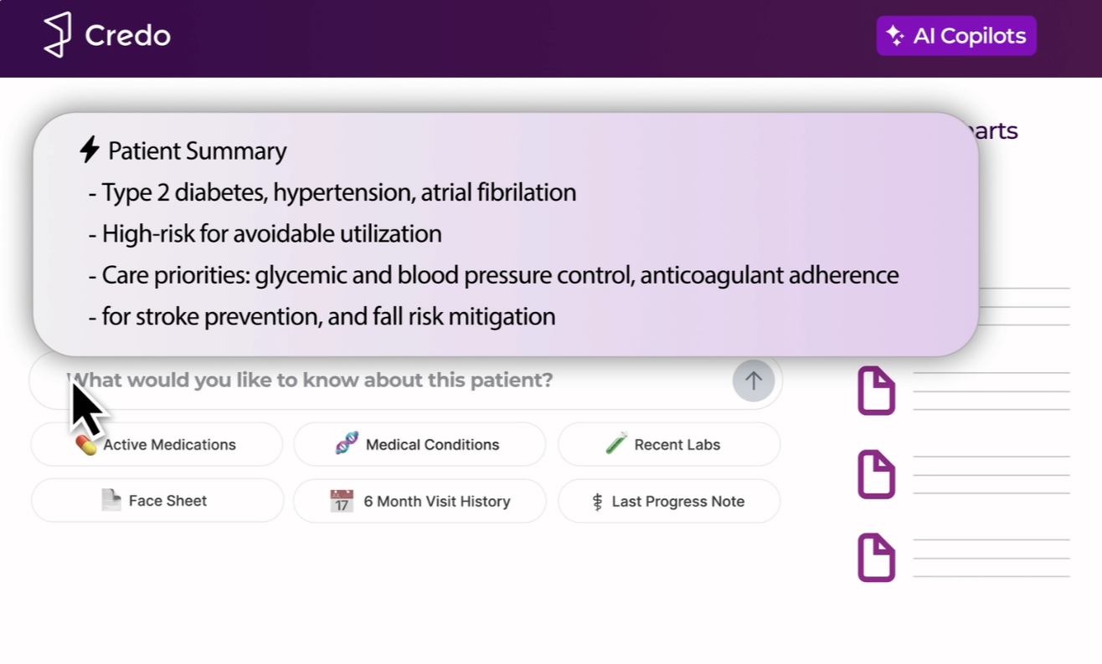This screenshot has height=664, width=1102.
Task: Click the calendar icon for 6 Month Visit History
Action: [x=342, y=501]
